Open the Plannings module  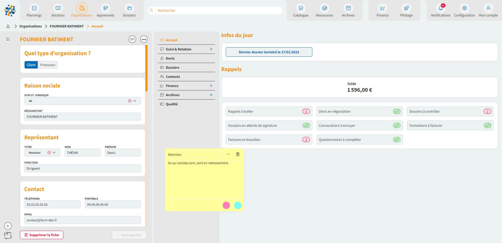tap(34, 10)
